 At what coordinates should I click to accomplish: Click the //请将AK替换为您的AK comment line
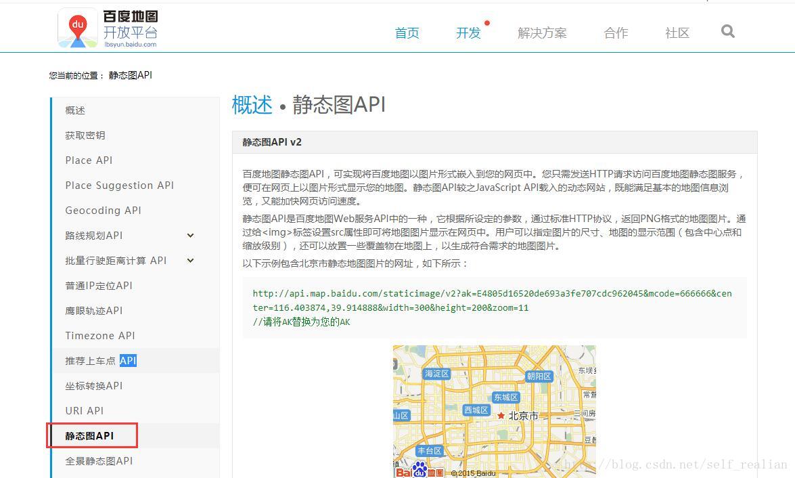301,322
